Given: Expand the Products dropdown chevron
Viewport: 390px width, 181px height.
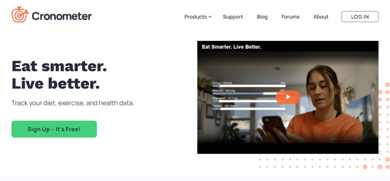Looking at the screenshot, I should [210, 17].
